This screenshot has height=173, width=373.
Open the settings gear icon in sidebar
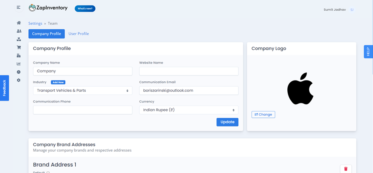19,80
